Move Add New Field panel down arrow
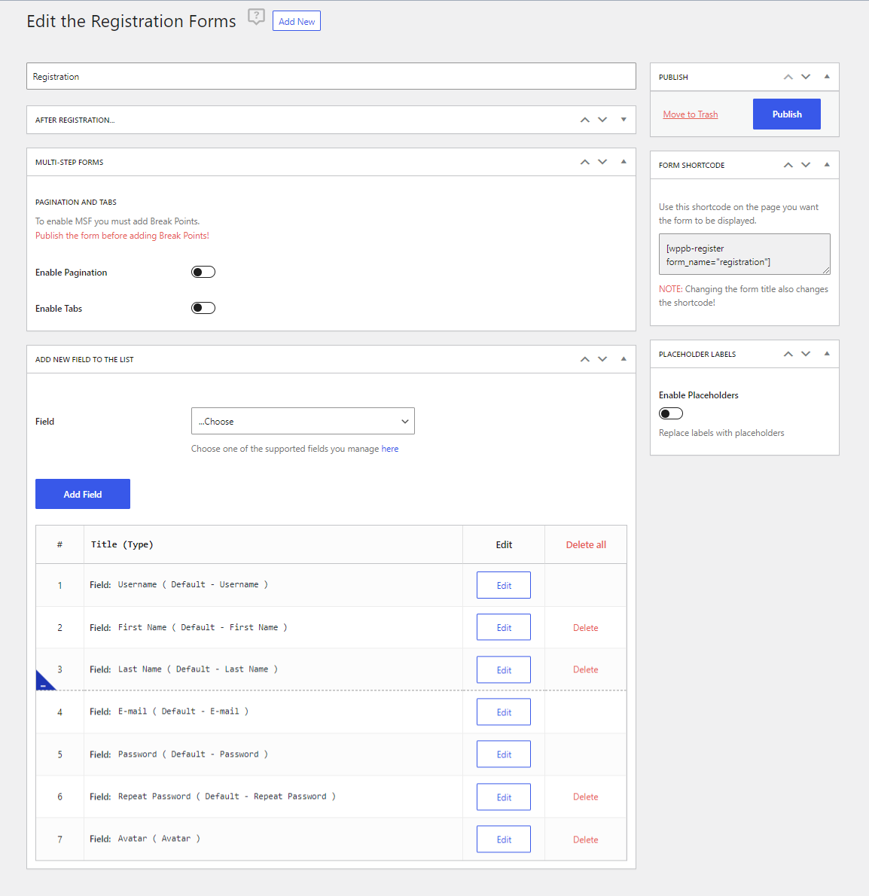The height and width of the screenshot is (896, 869). tap(602, 359)
